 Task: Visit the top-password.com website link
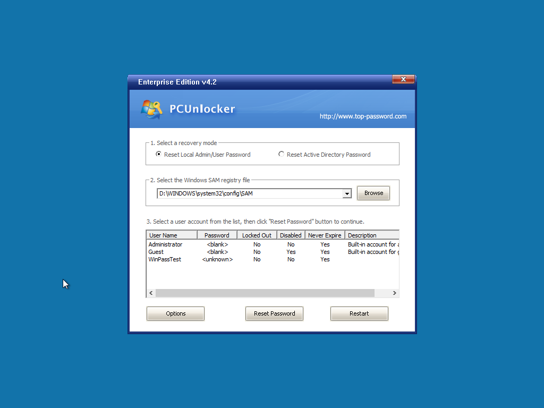point(363,116)
